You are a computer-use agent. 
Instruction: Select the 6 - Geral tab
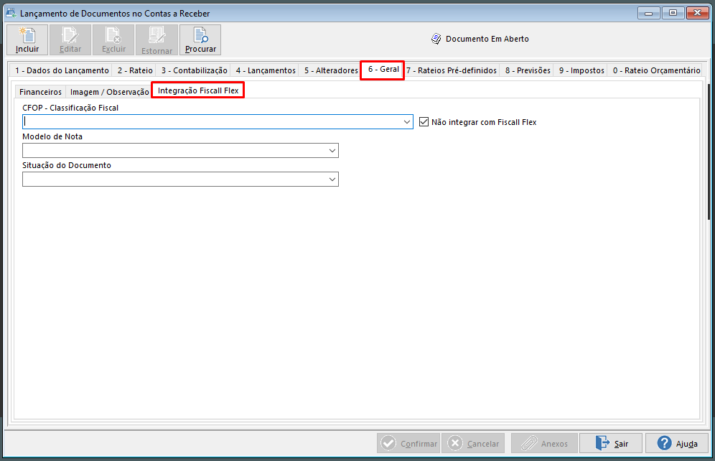[383, 70]
